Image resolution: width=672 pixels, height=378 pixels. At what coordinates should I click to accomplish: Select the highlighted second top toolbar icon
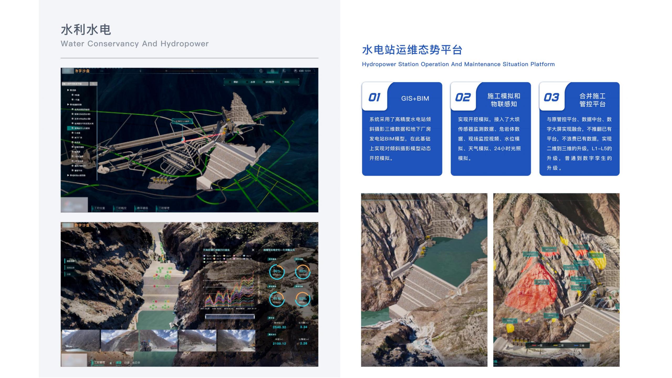(272, 71)
